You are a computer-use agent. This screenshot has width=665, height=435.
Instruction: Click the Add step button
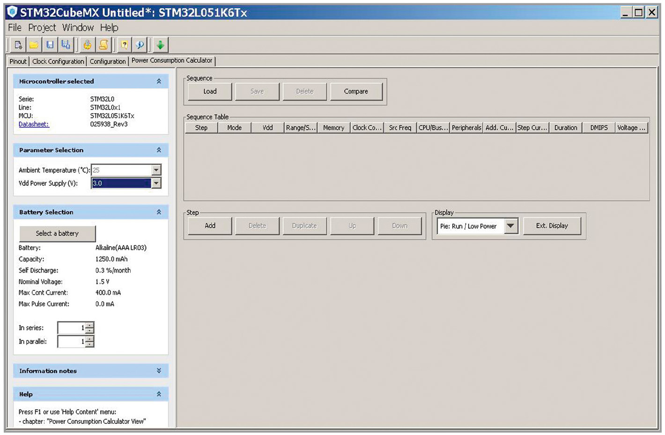pos(210,226)
